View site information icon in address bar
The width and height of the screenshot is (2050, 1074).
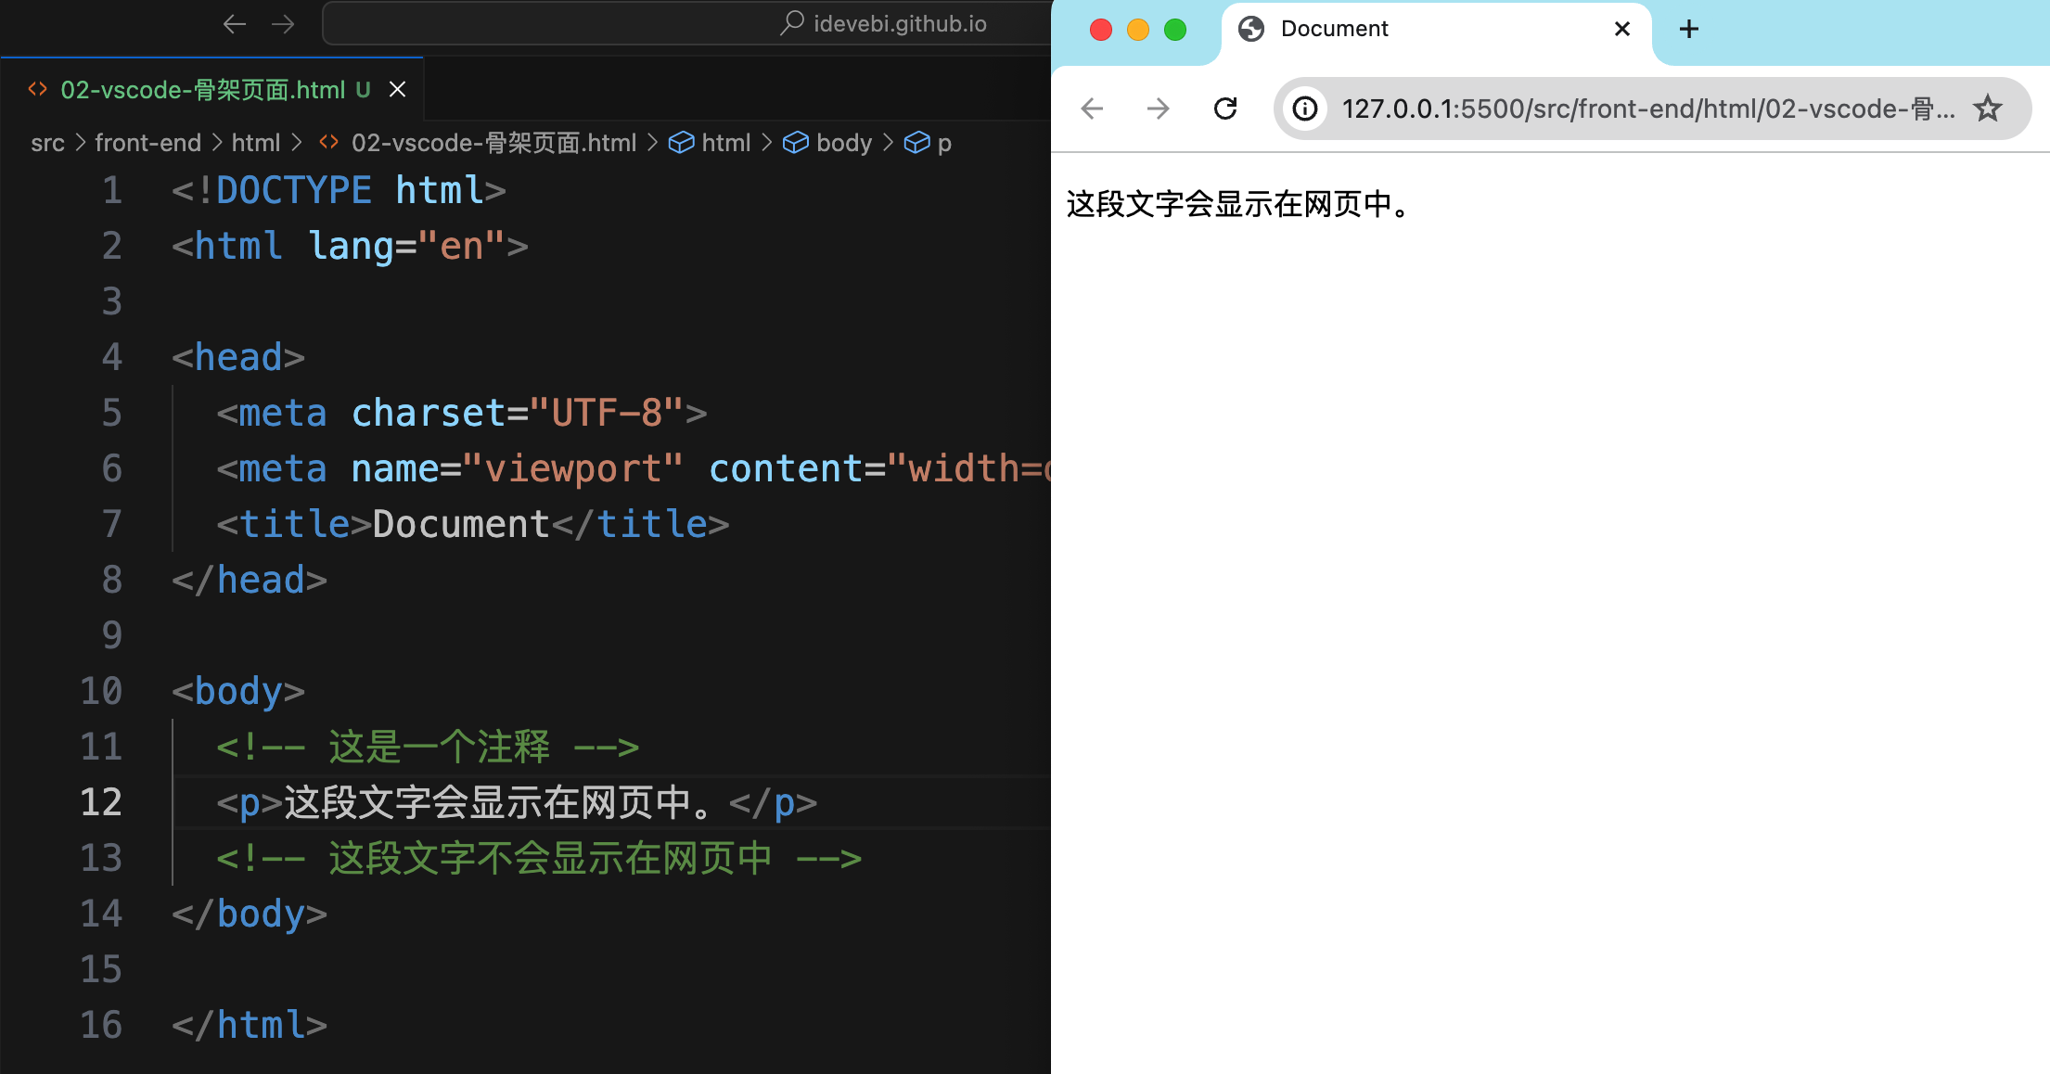(x=1305, y=109)
